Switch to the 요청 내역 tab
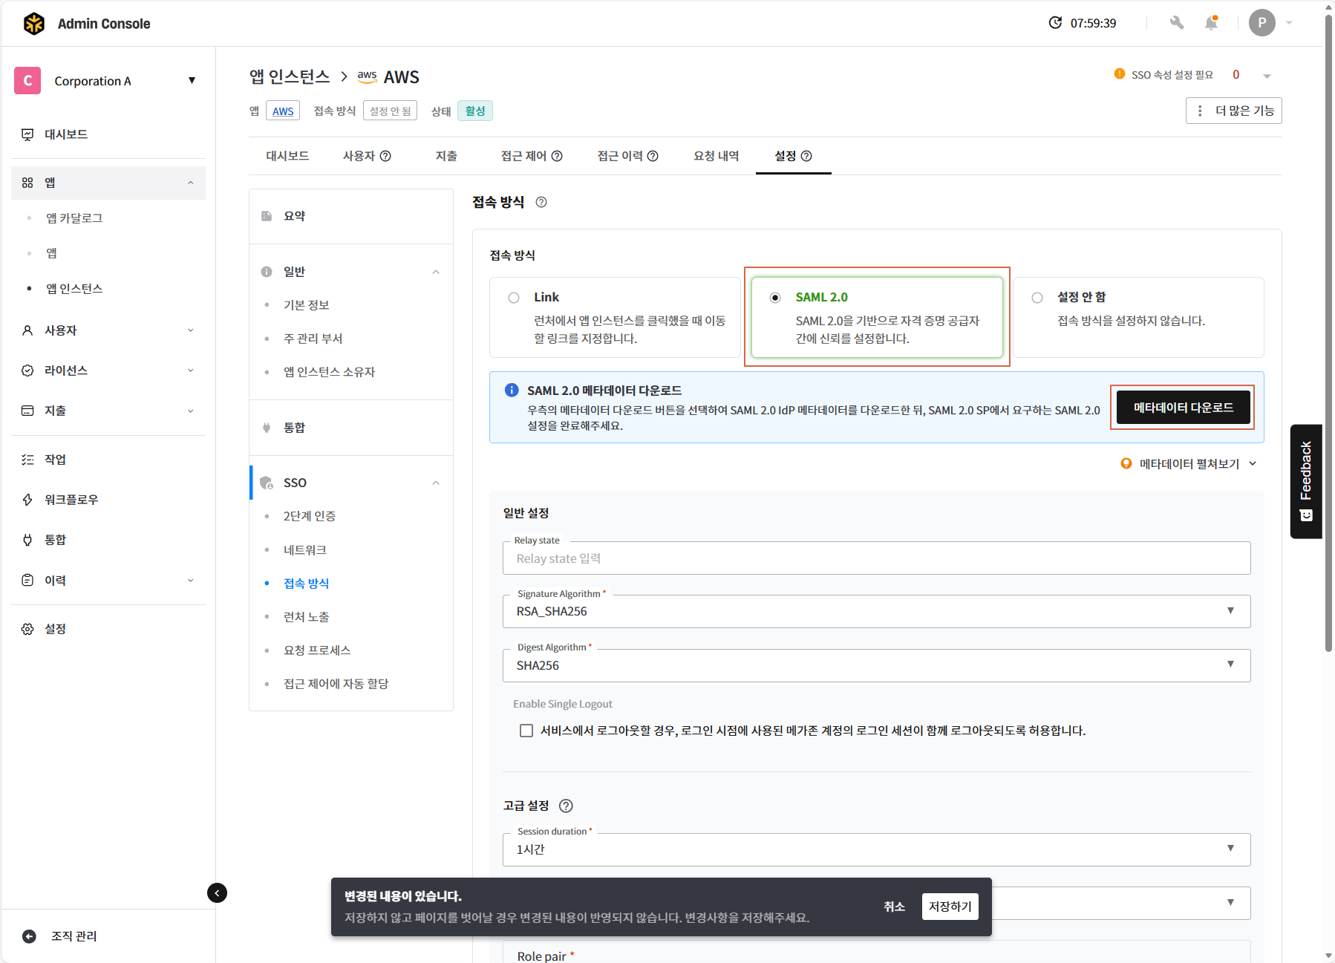Viewport: 1335px width, 963px height. [x=716, y=156]
